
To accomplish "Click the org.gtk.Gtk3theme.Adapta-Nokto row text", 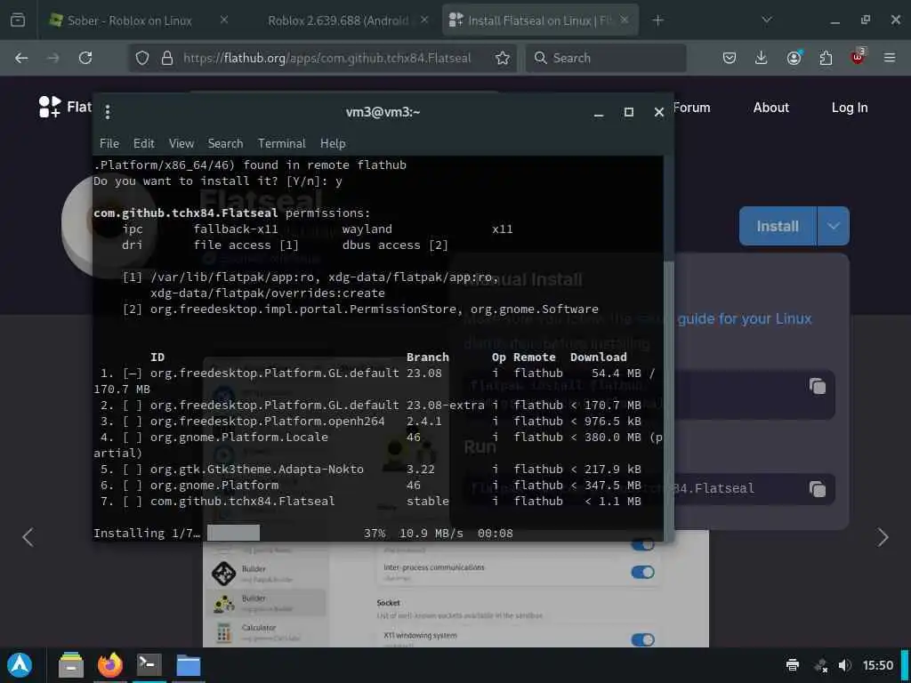I will 257,470.
